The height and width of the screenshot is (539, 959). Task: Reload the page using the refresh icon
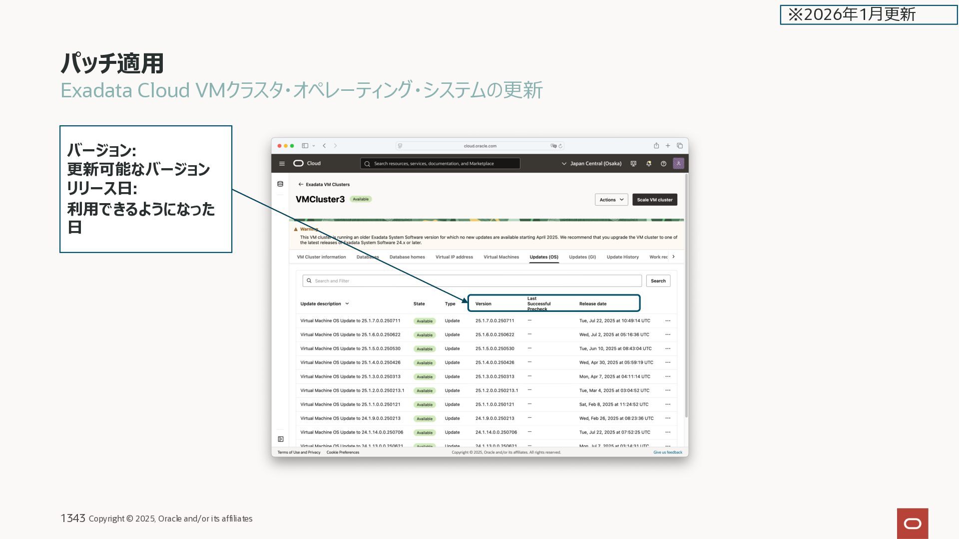click(x=560, y=146)
